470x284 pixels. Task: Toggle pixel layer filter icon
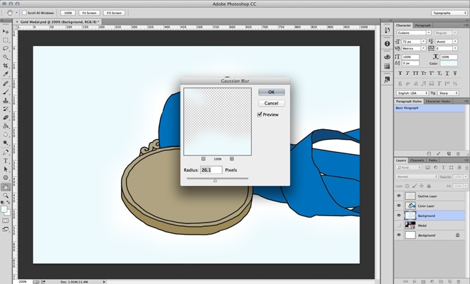pyautogui.click(x=428, y=167)
